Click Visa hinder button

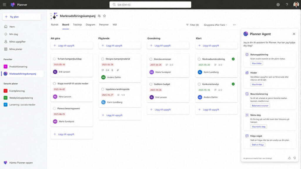tap(257, 84)
